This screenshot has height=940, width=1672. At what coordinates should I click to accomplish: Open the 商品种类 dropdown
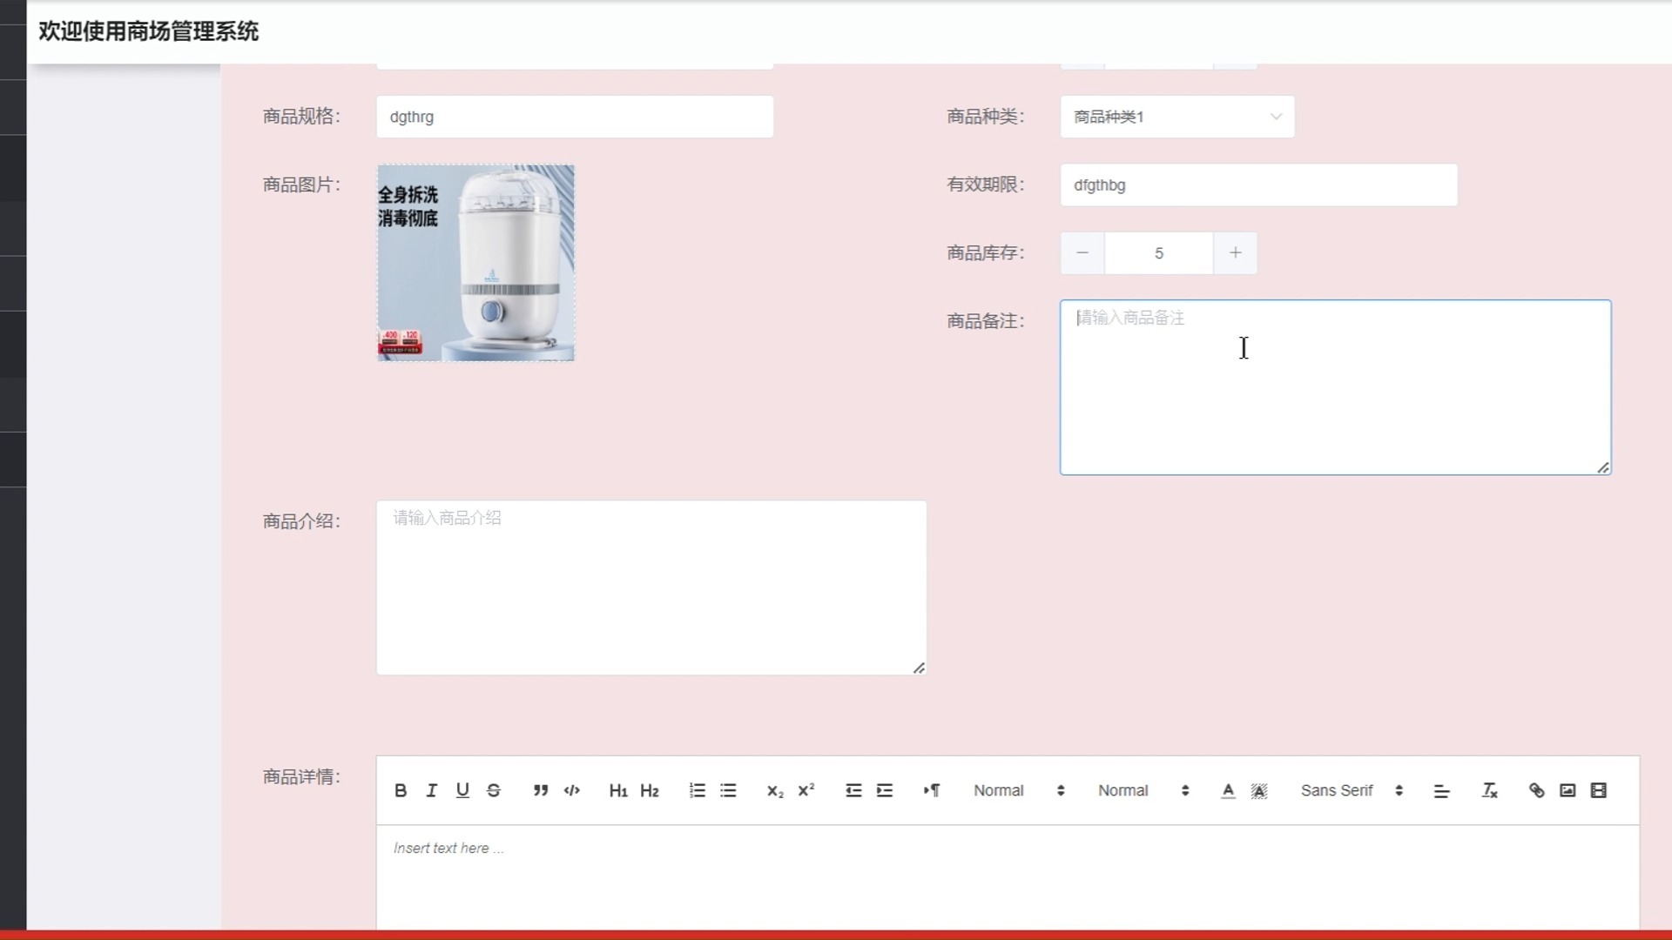click(1176, 117)
